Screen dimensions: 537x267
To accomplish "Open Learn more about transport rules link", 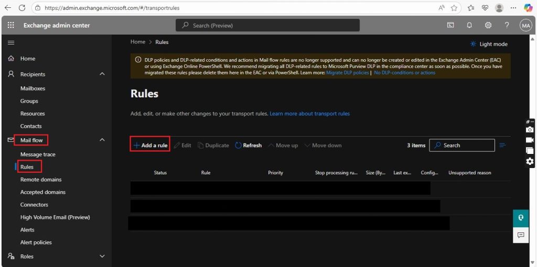I will [x=309, y=114].
